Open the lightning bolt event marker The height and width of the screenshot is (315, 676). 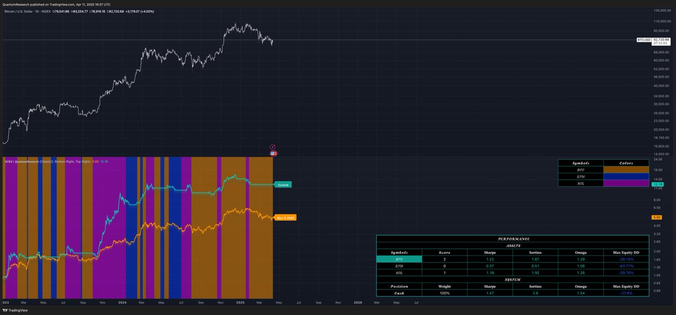[273, 147]
